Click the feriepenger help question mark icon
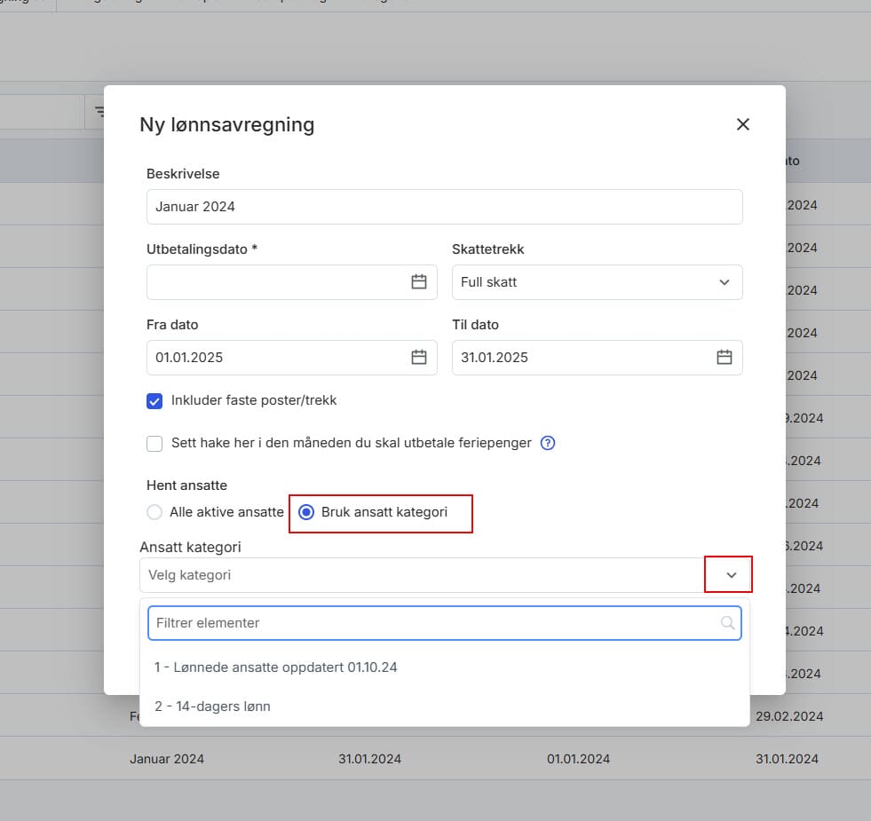871x821 pixels. click(x=548, y=443)
